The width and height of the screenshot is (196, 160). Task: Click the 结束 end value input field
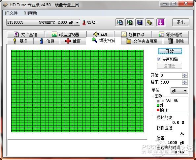(x=171, y=82)
